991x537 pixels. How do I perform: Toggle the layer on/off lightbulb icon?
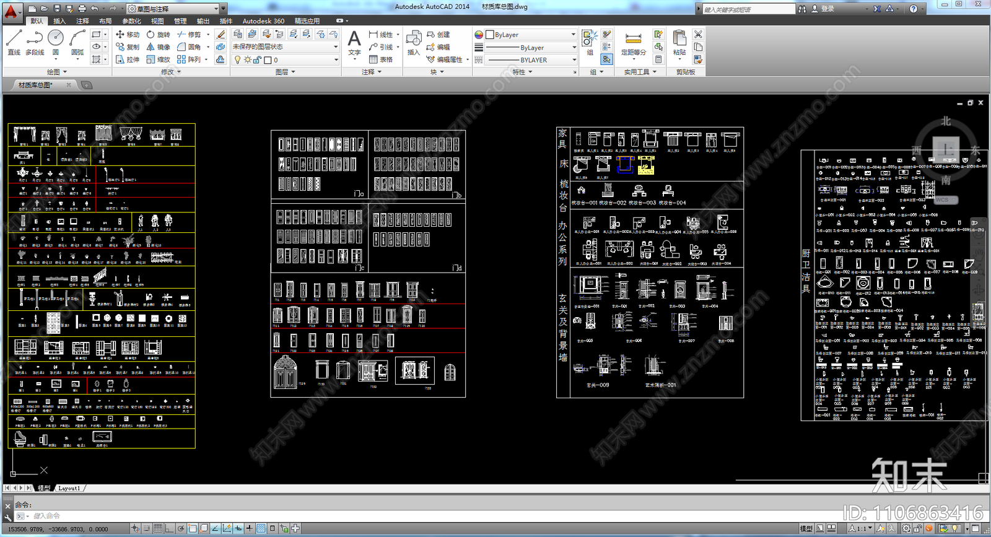[x=237, y=60]
